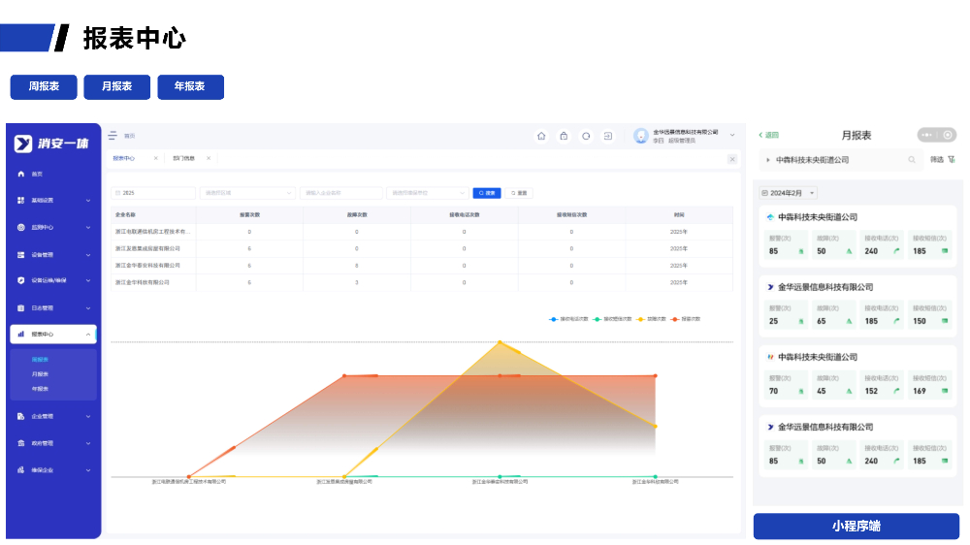Click the search magnifier in mini program search bar
Viewport: 970px width, 545px height.
(912, 160)
